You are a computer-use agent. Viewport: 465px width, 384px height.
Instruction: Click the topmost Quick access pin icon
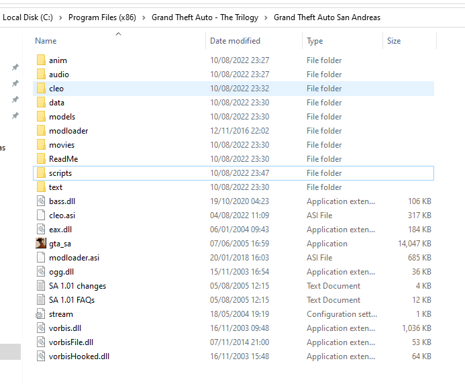click(x=15, y=67)
